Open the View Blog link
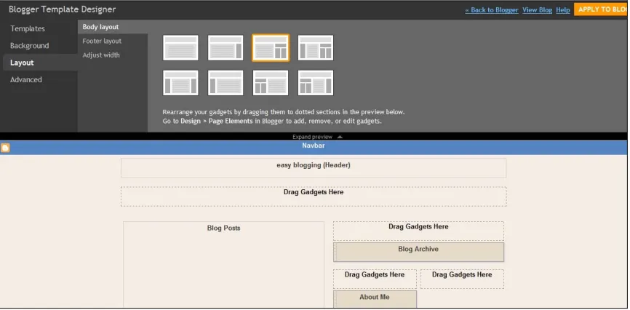Screen dimensions: 630x310 (x=537, y=10)
